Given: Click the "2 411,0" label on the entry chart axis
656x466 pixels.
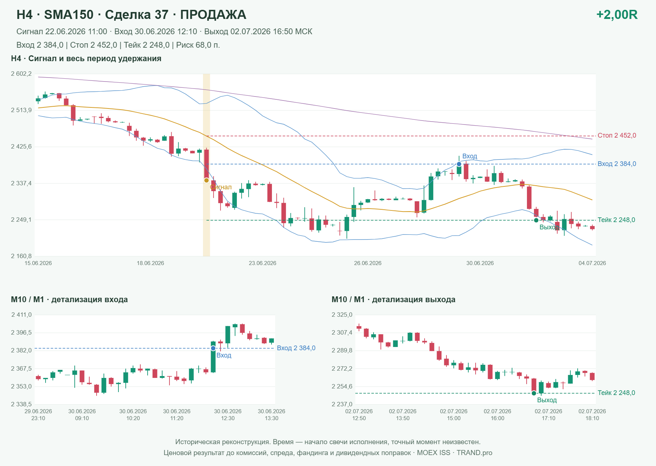Looking at the screenshot, I should (x=22, y=315).
